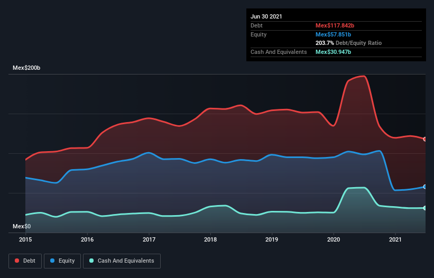The image size is (434, 278).
Task: Click the Mex$117.842b debt value
Action: (335, 25)
